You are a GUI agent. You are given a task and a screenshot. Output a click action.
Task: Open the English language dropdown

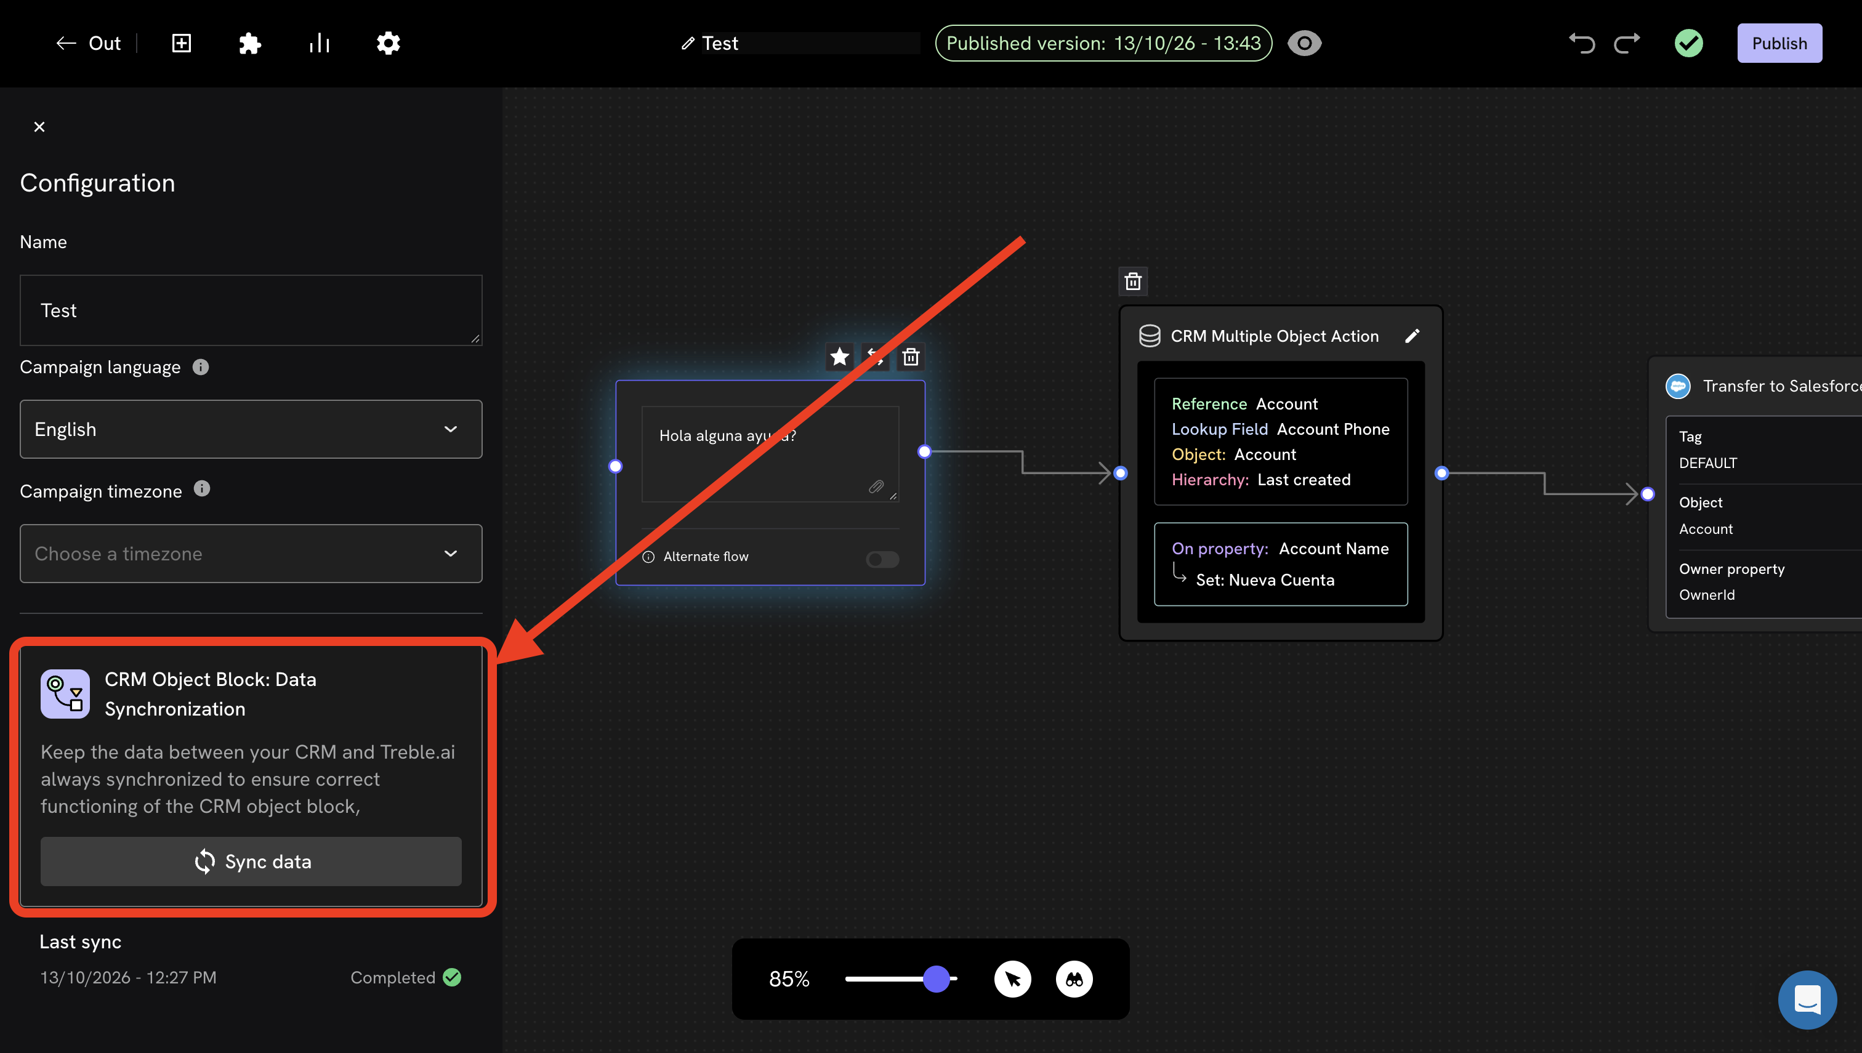pos(251,429)
